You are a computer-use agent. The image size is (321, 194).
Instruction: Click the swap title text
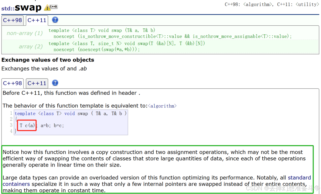[28, 7]
